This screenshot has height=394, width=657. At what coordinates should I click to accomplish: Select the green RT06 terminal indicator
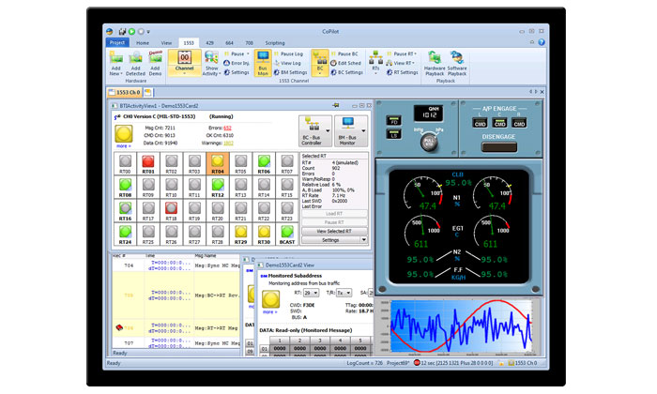[264, 163]
